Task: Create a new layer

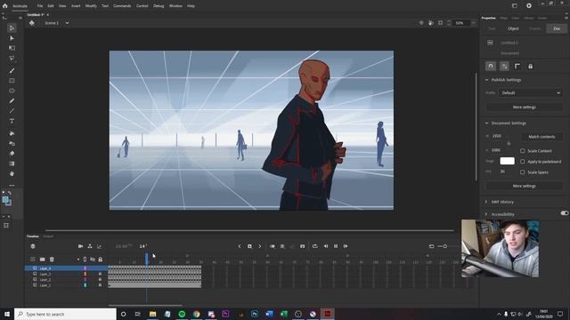Action: (x=33, y=260)
